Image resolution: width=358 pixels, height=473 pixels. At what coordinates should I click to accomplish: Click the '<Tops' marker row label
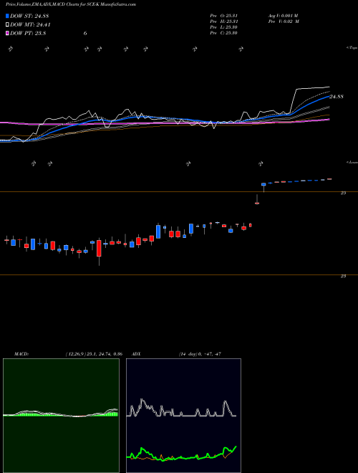[352, 48]
